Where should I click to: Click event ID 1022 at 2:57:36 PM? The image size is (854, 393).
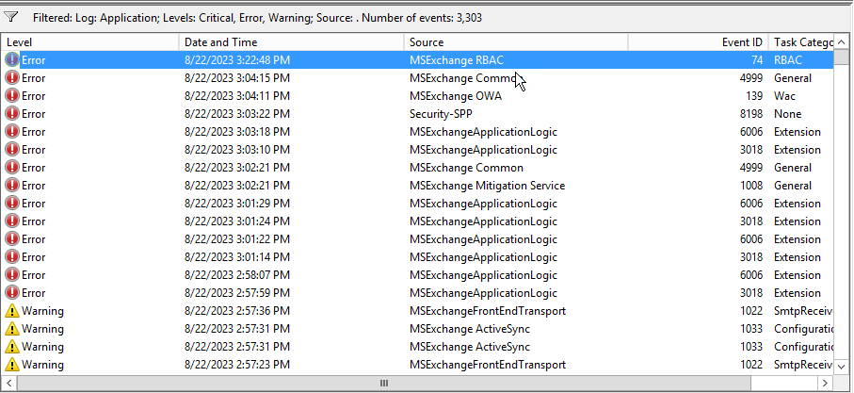pos(751,311)
